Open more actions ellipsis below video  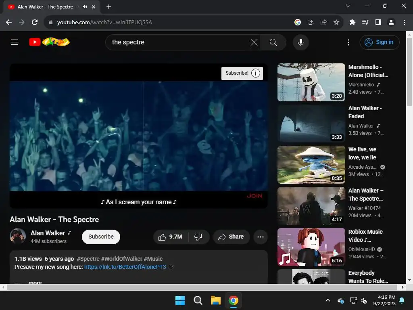pos(261,237)
